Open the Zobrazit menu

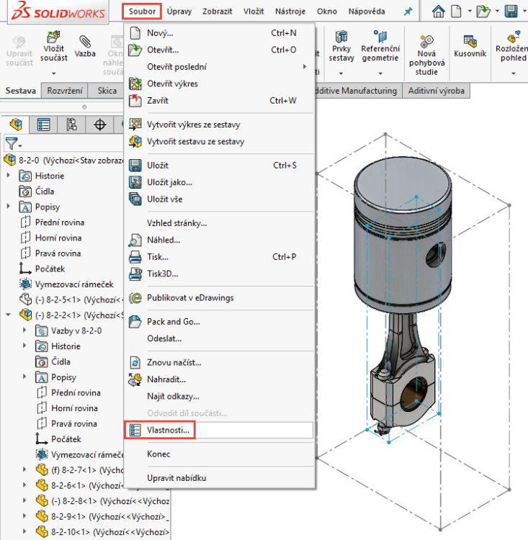217,12
